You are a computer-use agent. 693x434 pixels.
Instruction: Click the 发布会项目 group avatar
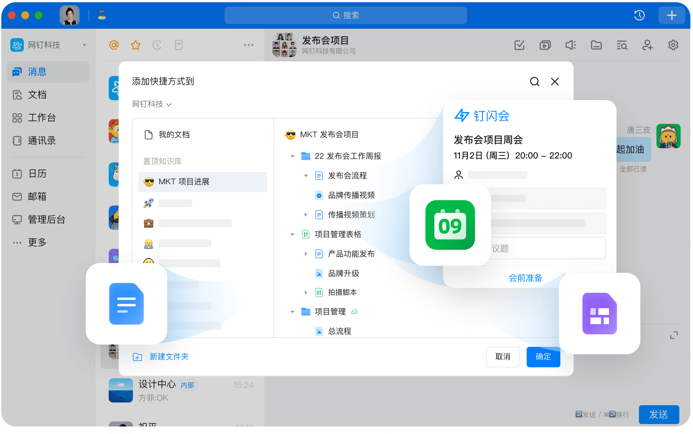pyautogui.click(x=284, y=45)
